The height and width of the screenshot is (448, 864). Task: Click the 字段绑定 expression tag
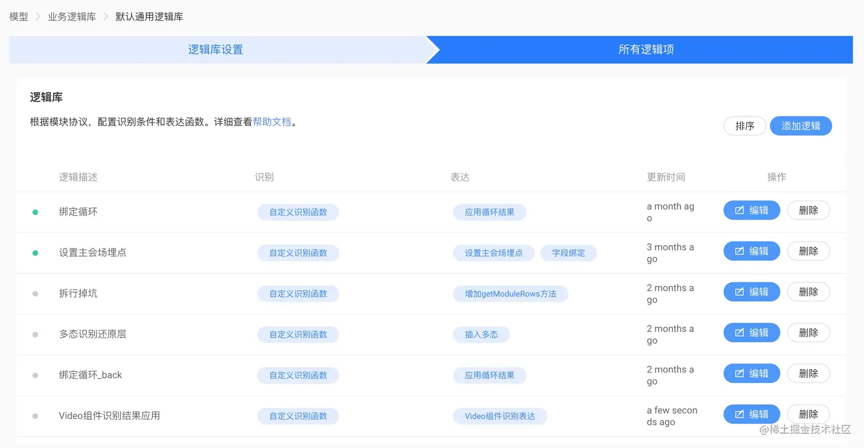(569, 253)
